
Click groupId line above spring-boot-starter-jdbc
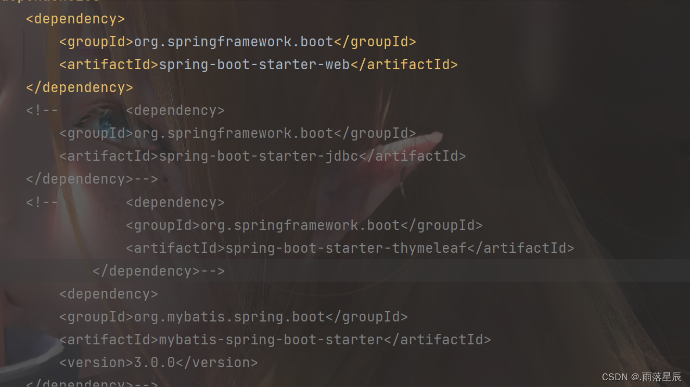click(x=237, y=133)
